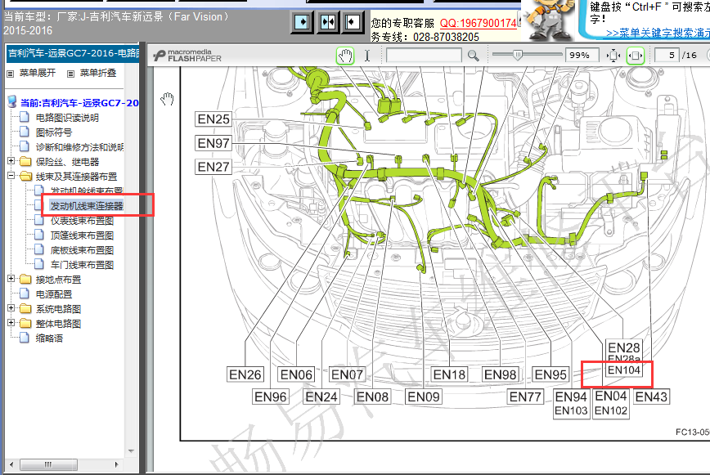Click the sidebar scroll-left arrow
This screenshot has width=710, height=475.
[11, 464]
